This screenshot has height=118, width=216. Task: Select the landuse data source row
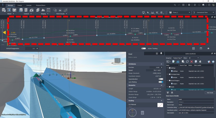190,78
